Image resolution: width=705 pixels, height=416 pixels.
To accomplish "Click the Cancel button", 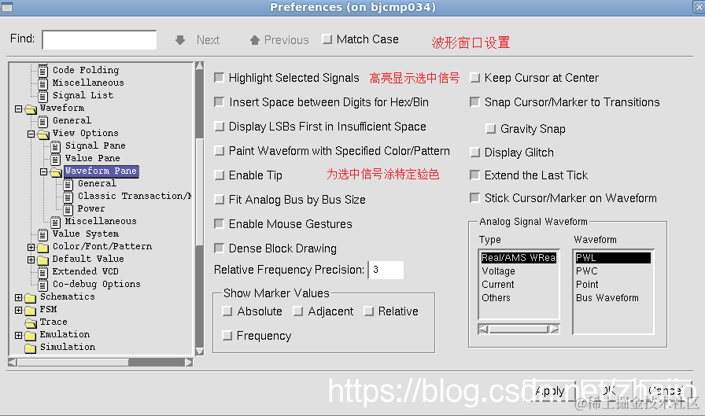I will pos(666,391).
